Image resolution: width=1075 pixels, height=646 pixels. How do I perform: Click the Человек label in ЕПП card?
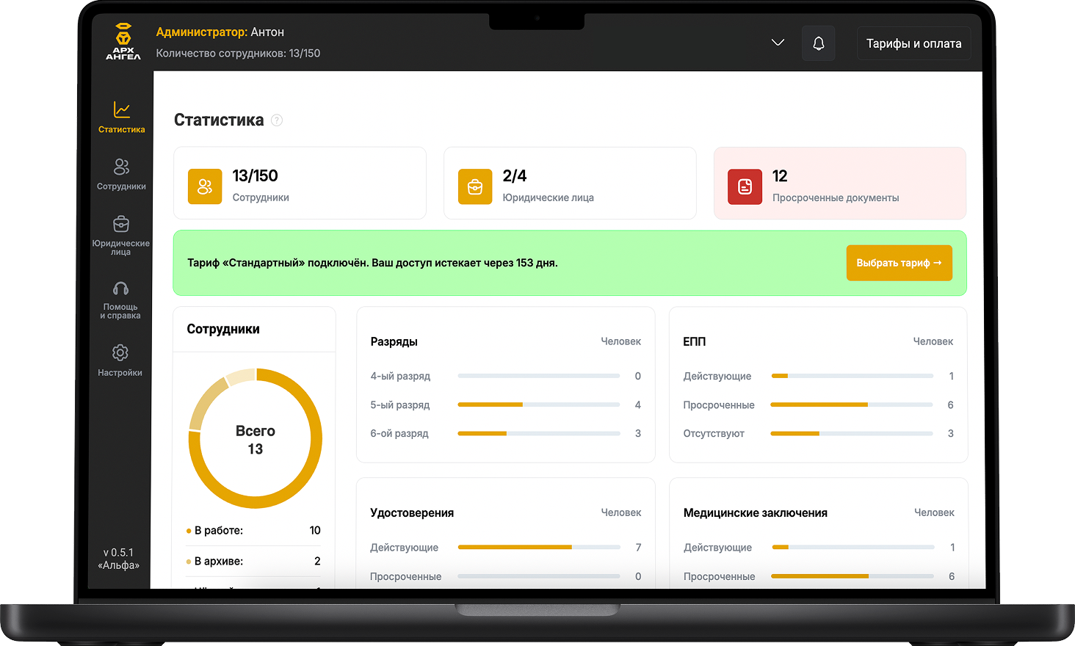click(x=933, y=341)
